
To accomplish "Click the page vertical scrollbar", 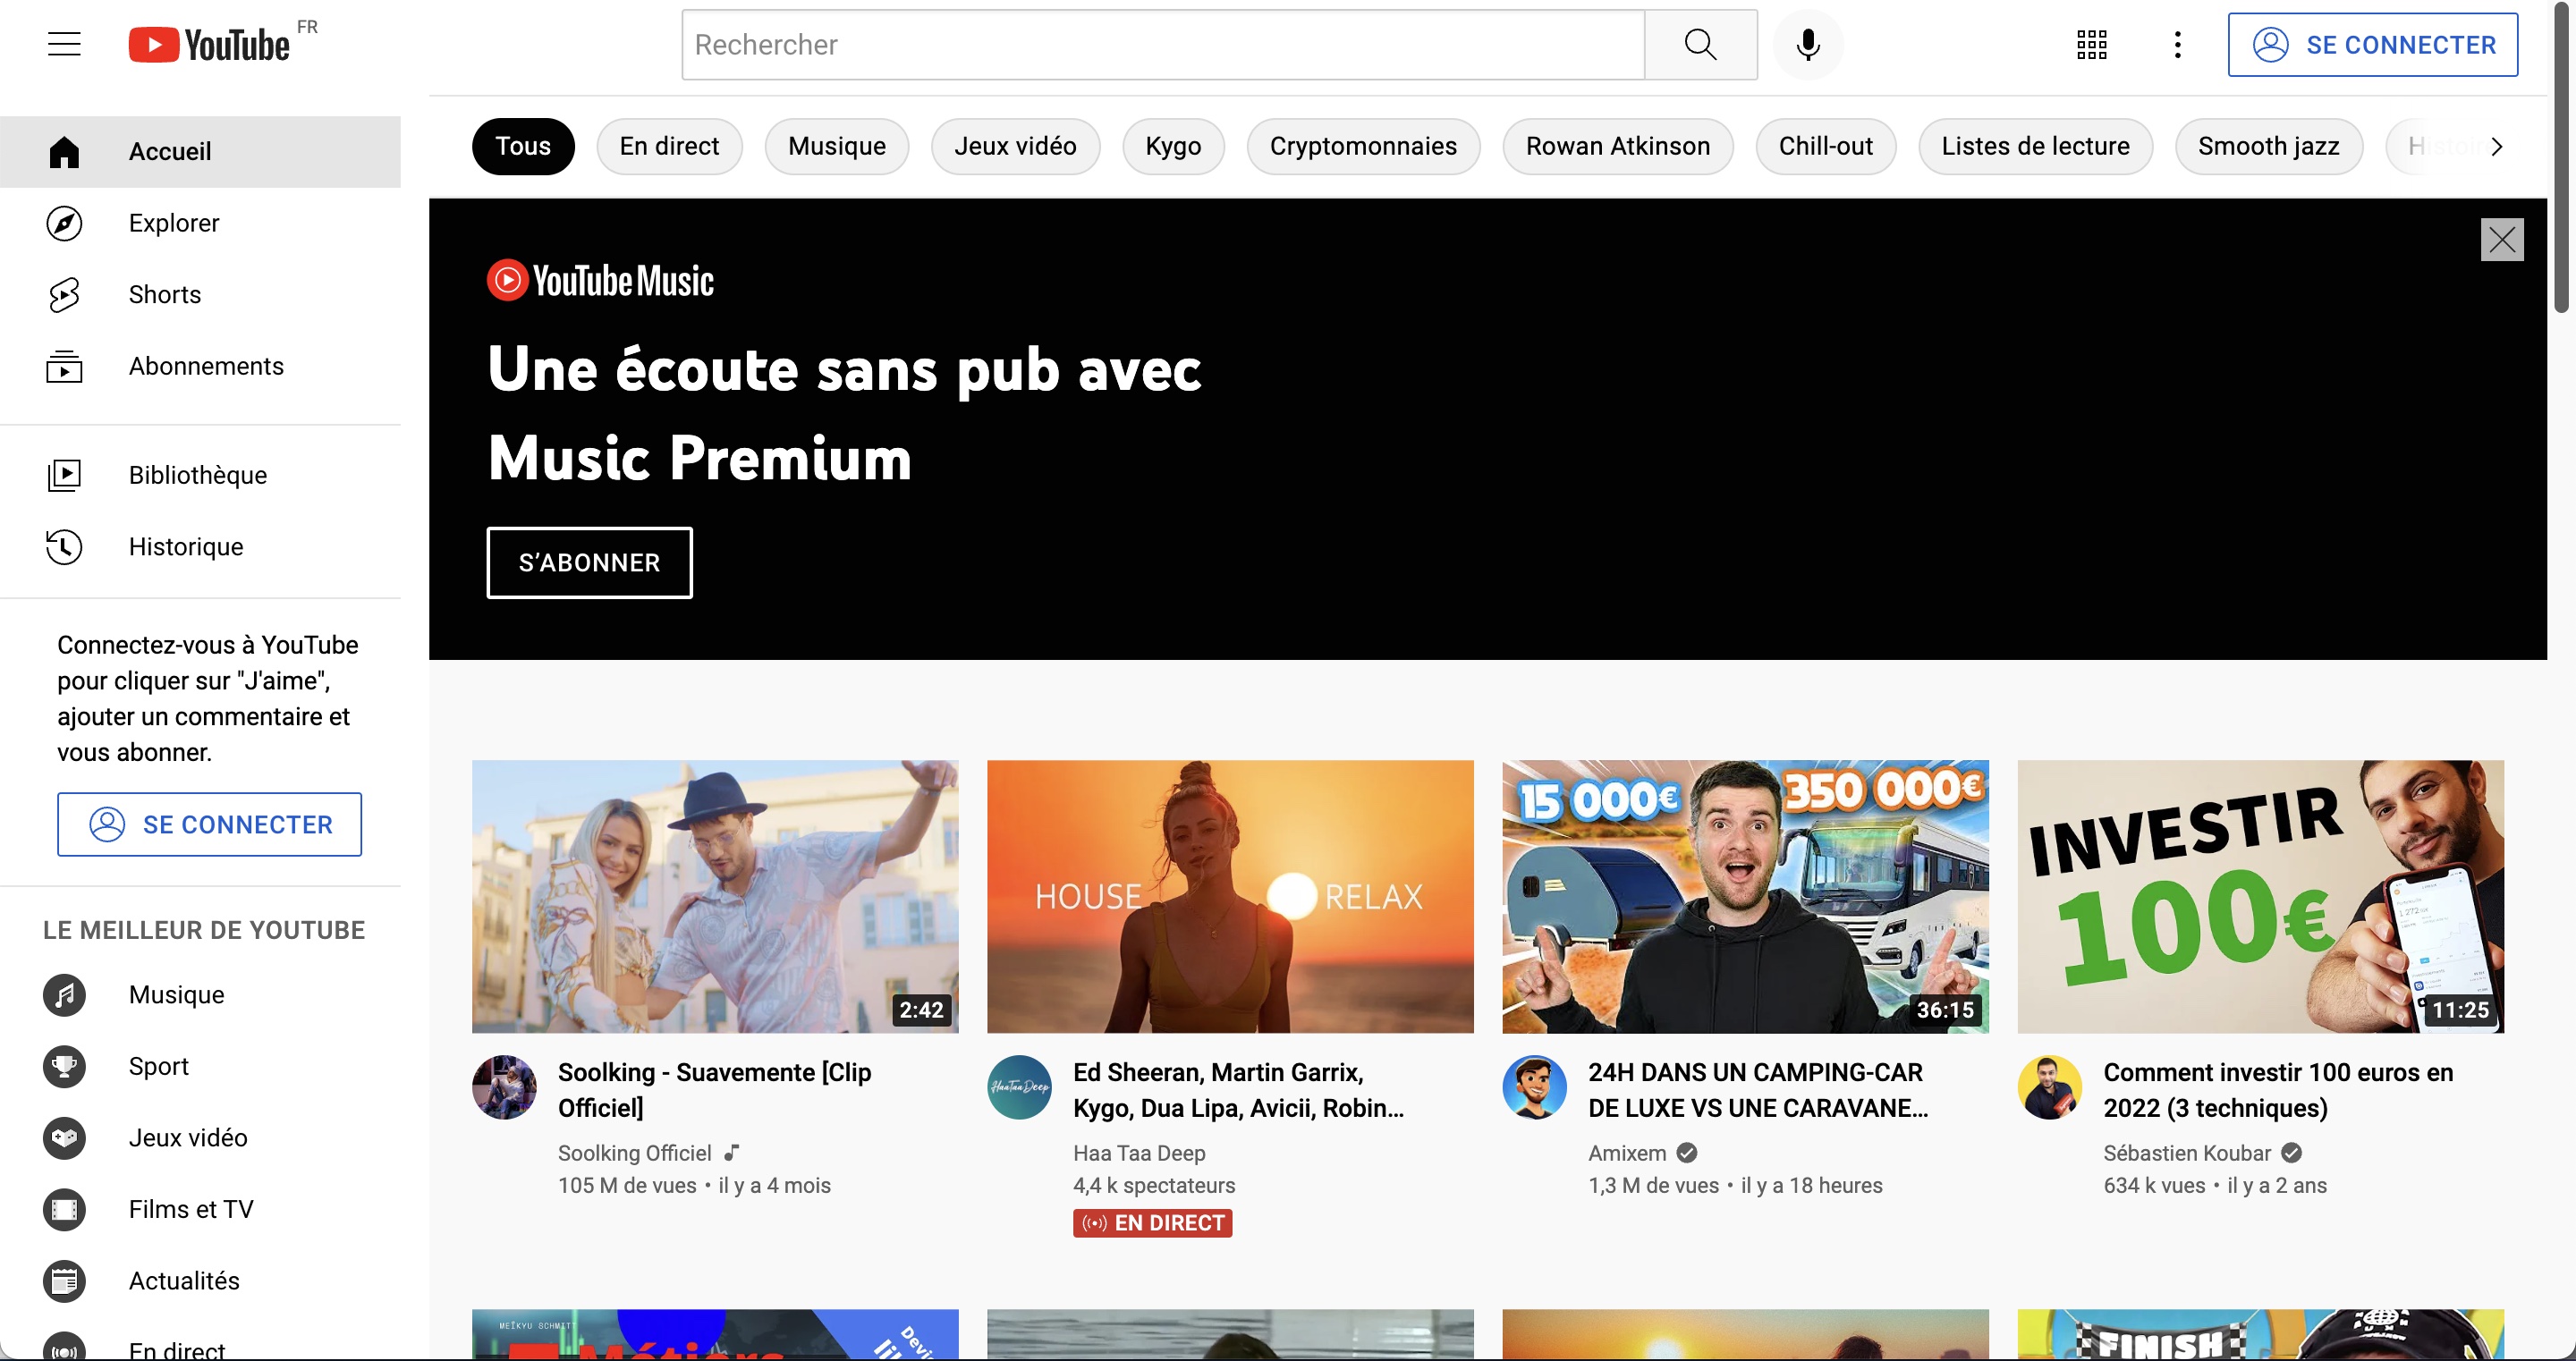I will coord(2561,160).
